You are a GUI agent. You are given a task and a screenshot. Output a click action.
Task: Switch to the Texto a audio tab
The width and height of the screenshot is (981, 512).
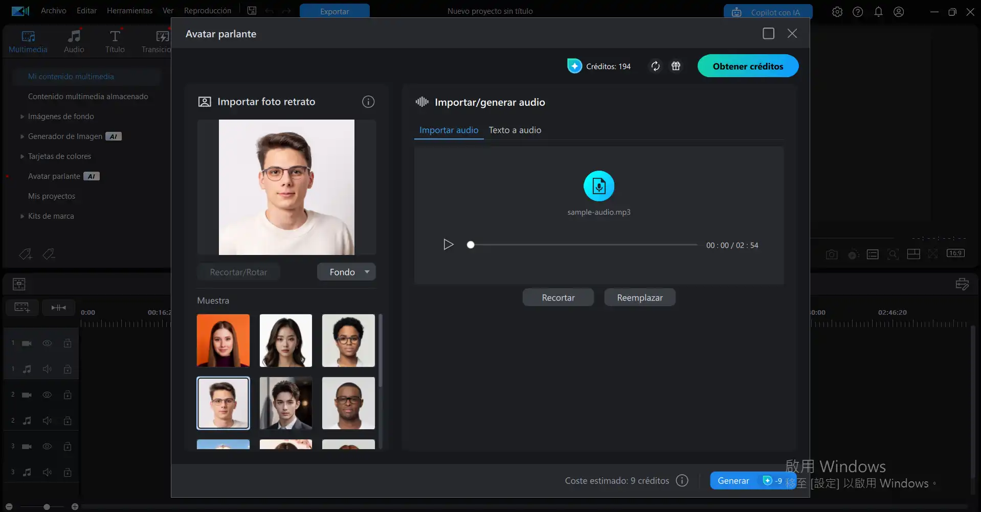point(515,130)
